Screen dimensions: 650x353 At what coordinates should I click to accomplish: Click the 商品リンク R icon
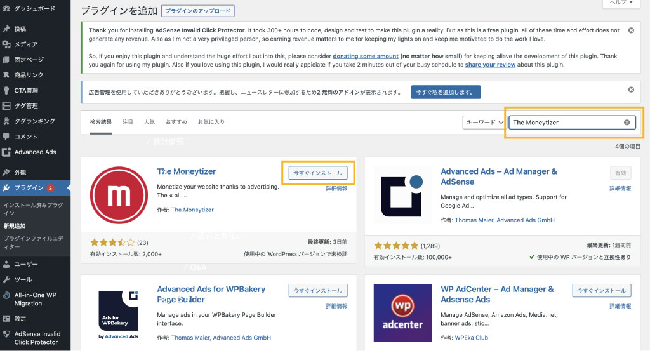pos(6,75)
